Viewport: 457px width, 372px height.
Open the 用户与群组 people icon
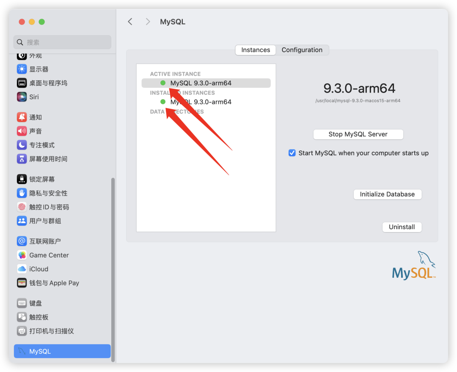click(x=22, y=221)
